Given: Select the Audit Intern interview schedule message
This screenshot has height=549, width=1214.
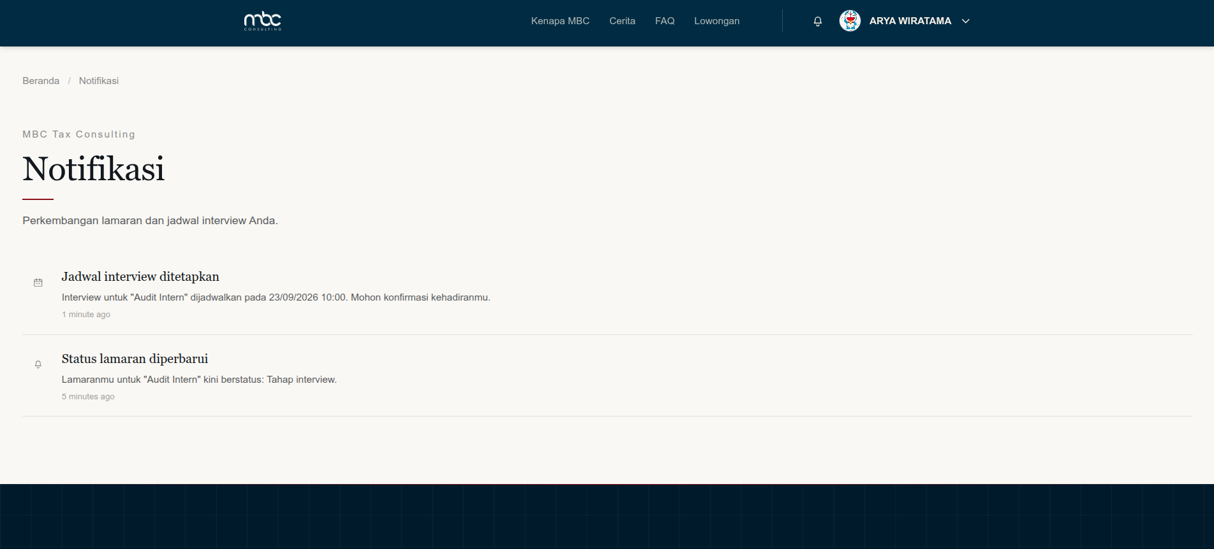Looking at the screenshot, I should click(x=276, y=297).
